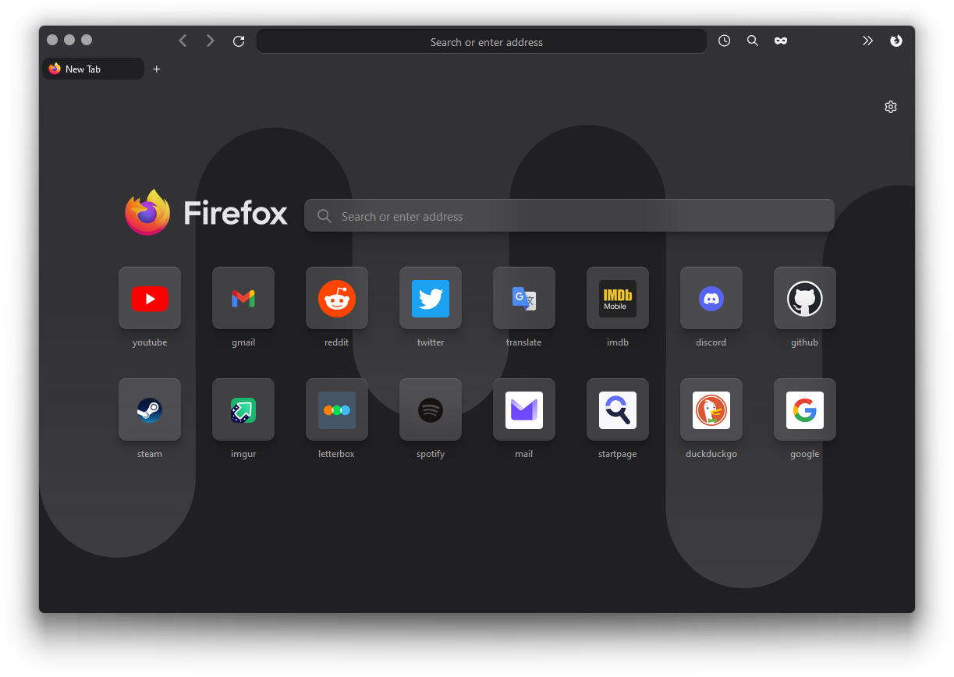The image size is (954, 677).
Task: Focus the new tab page search box
Action: [569, 216]
